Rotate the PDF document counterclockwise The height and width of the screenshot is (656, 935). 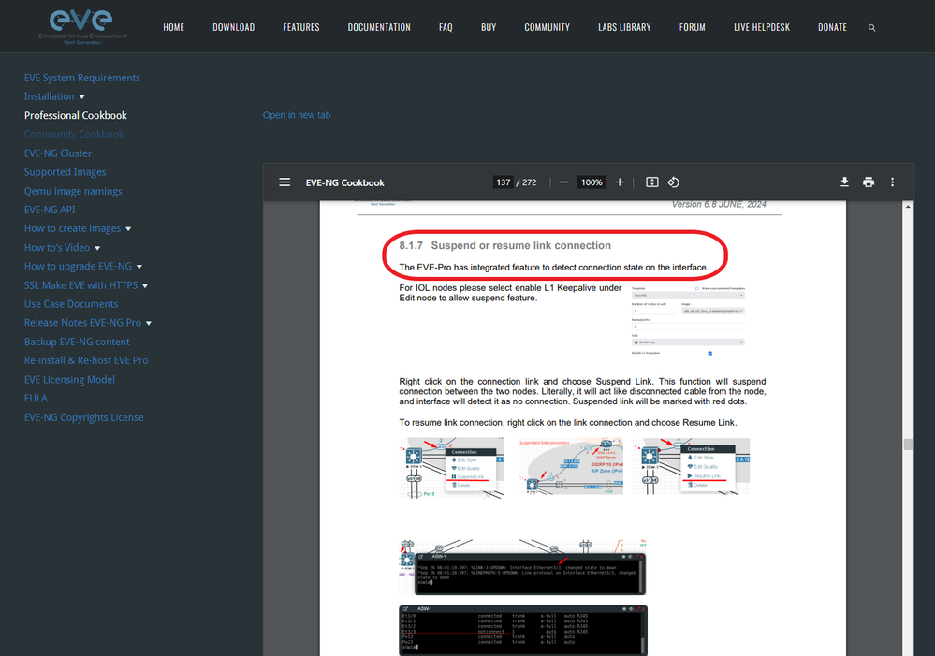pos(673,182)
